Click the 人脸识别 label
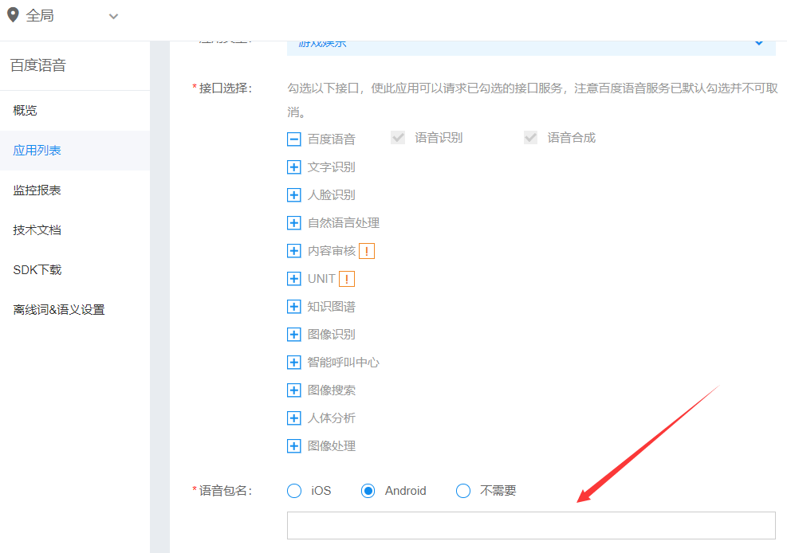 [x=331, y=195]
